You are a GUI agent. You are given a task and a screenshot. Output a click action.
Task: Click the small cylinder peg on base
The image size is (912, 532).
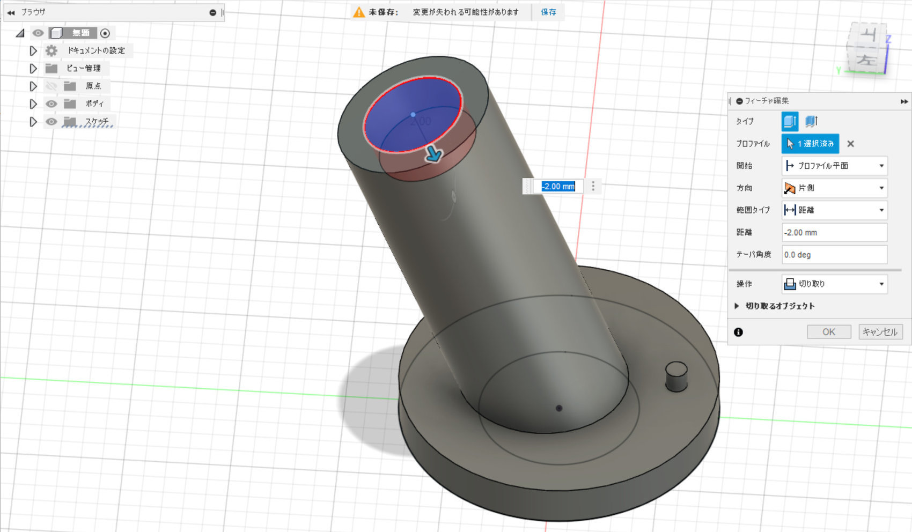click(x=676, y=376)
